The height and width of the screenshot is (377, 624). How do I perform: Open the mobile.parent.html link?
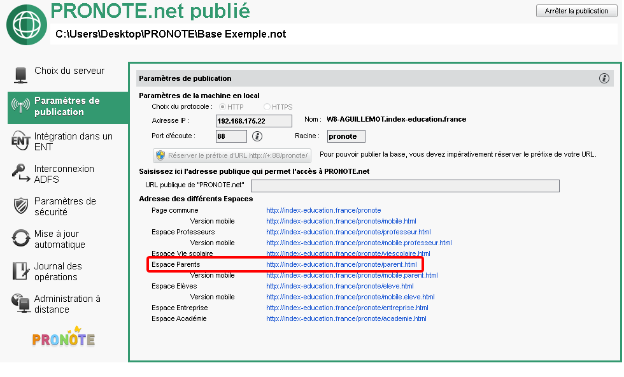[351, 275]
